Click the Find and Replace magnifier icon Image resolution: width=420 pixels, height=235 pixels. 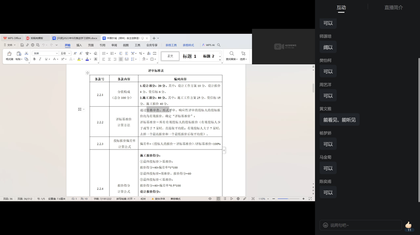click(x=232, y=54)
